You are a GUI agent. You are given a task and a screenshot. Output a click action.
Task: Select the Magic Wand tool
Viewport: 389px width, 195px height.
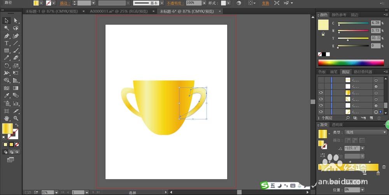tap(7, 28)
